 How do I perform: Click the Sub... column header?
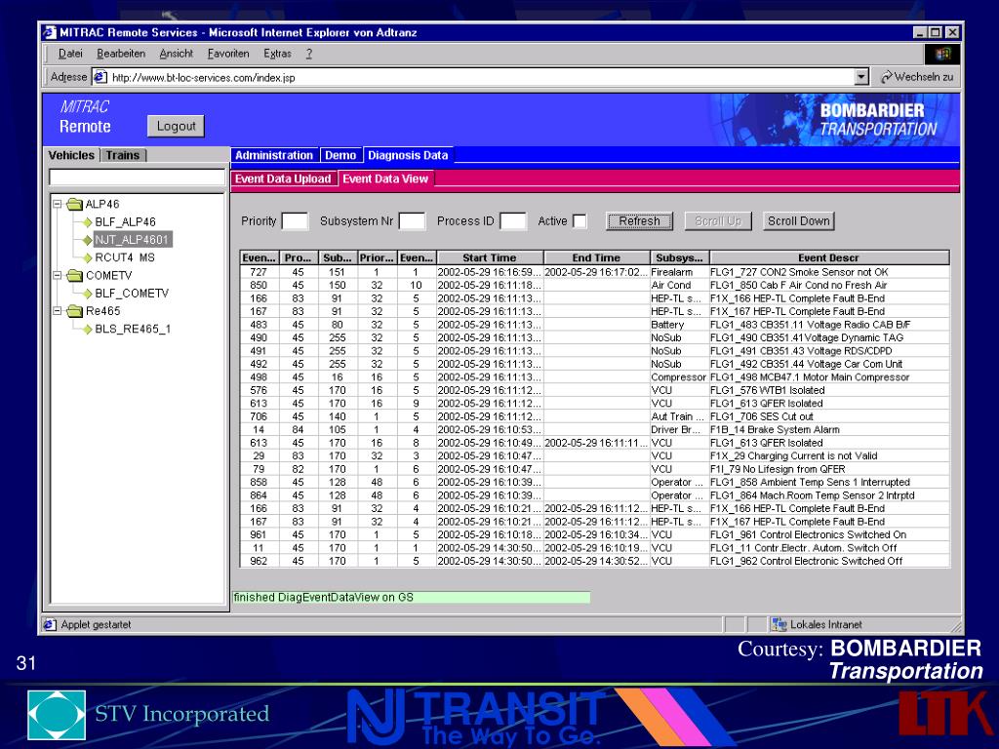337,257
